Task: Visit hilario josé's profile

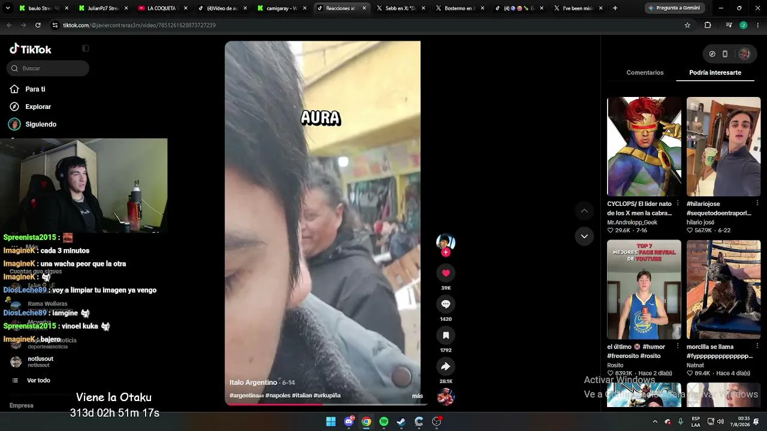Action: (x=700, y=222)
